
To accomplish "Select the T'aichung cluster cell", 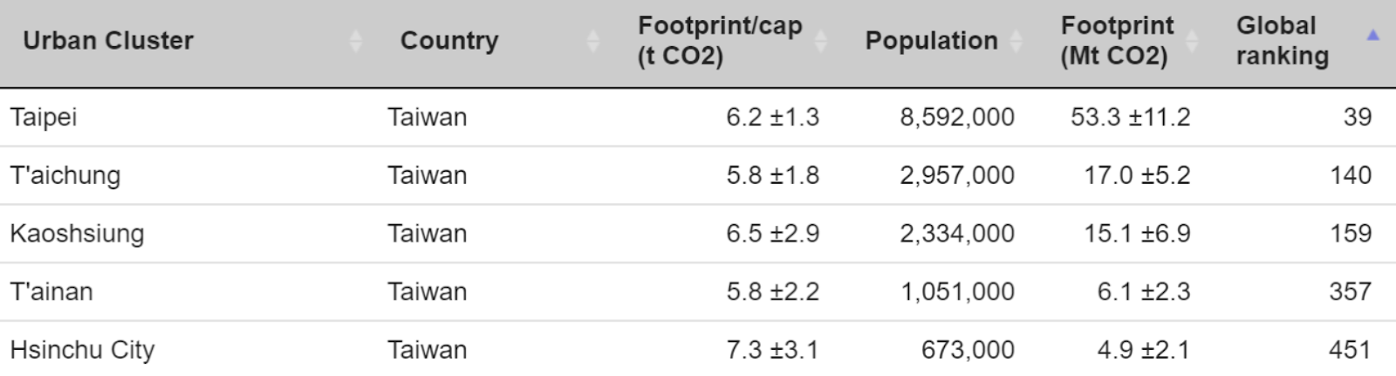I will (65, 175).
